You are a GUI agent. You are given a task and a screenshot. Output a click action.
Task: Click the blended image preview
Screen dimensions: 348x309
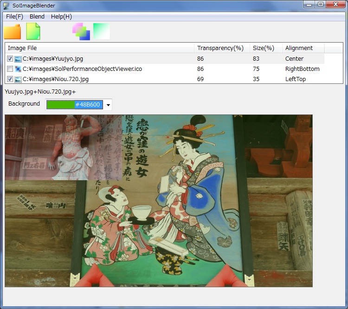(159, 201)
